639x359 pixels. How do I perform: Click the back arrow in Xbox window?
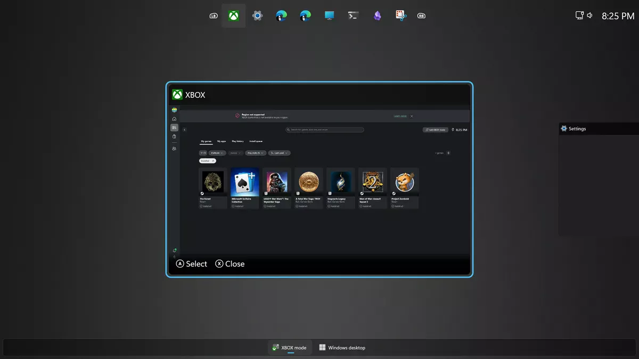[184, 130]
